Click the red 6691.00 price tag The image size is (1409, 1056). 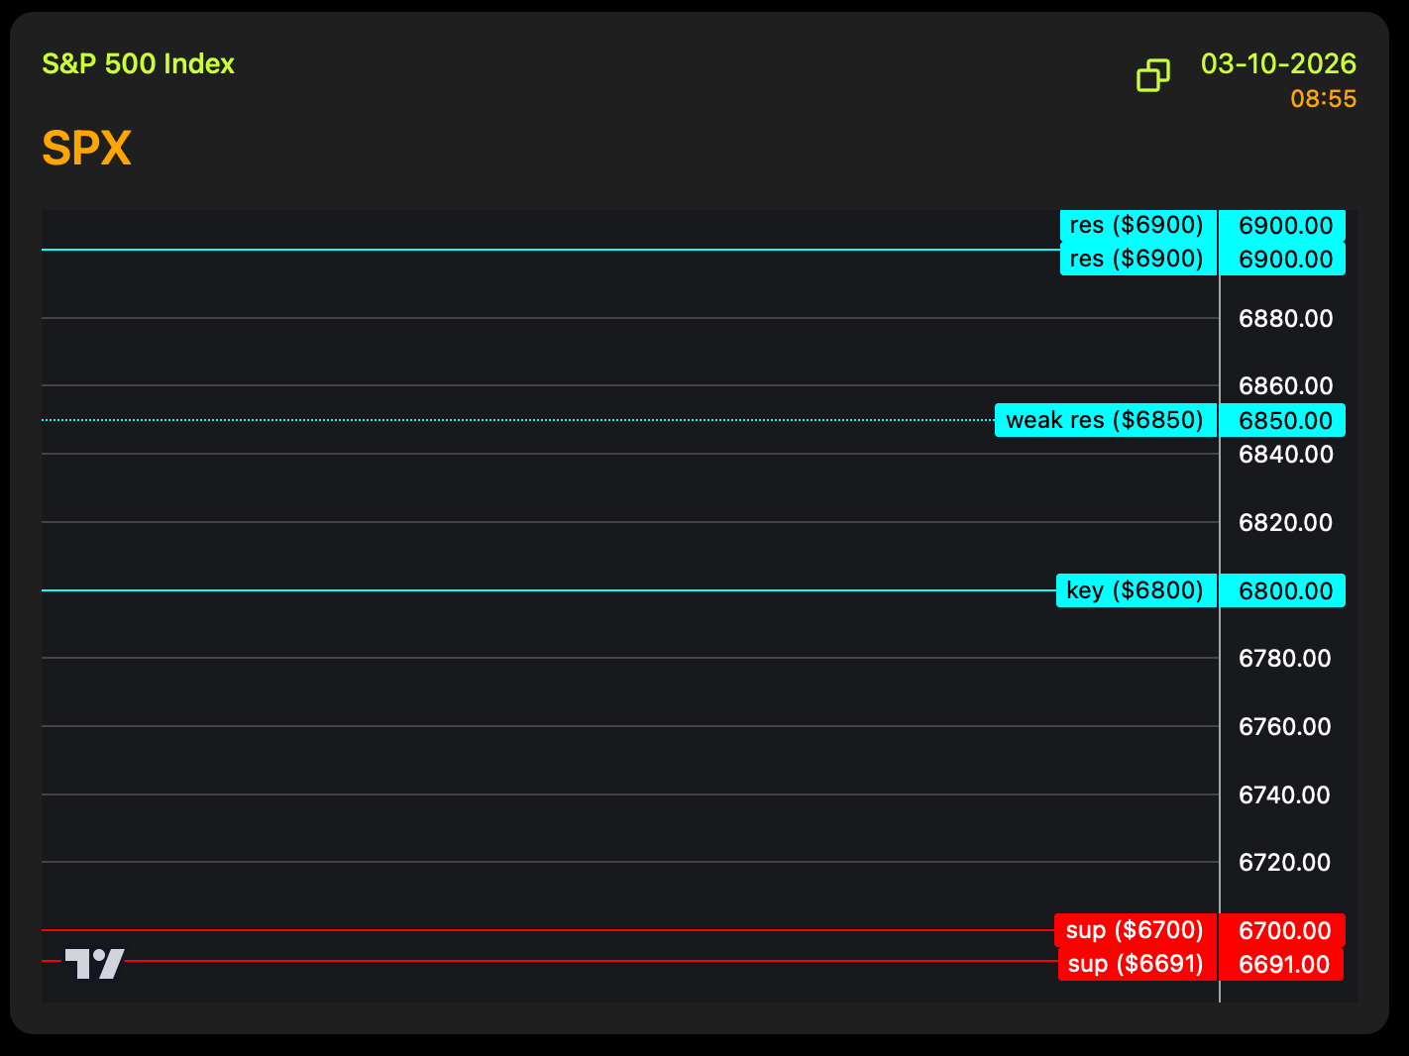point(1284,965)
